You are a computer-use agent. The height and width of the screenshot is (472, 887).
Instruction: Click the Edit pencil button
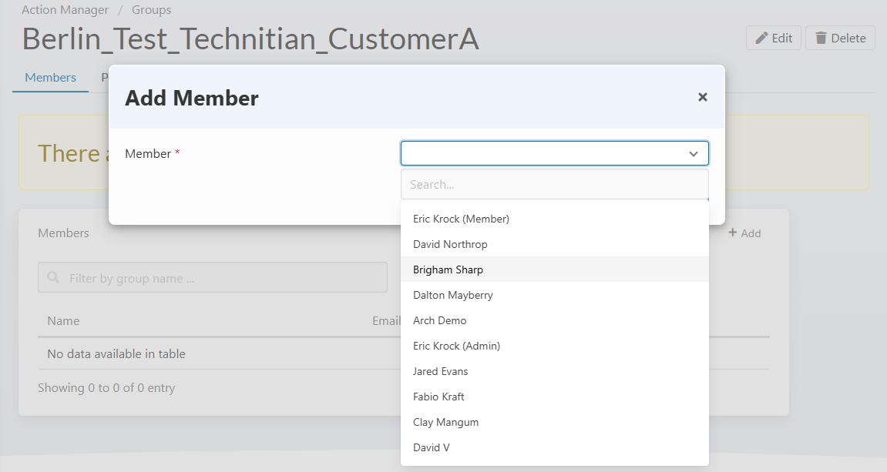tap(774, 38)
